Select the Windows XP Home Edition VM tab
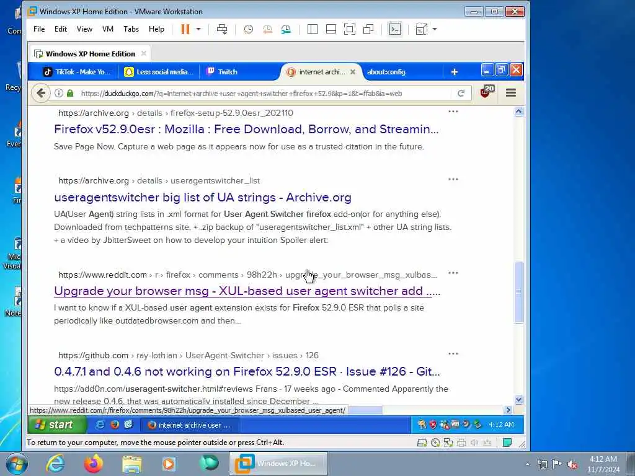Image resolution: width=635 pixels, height=476 pixels. 90,54
